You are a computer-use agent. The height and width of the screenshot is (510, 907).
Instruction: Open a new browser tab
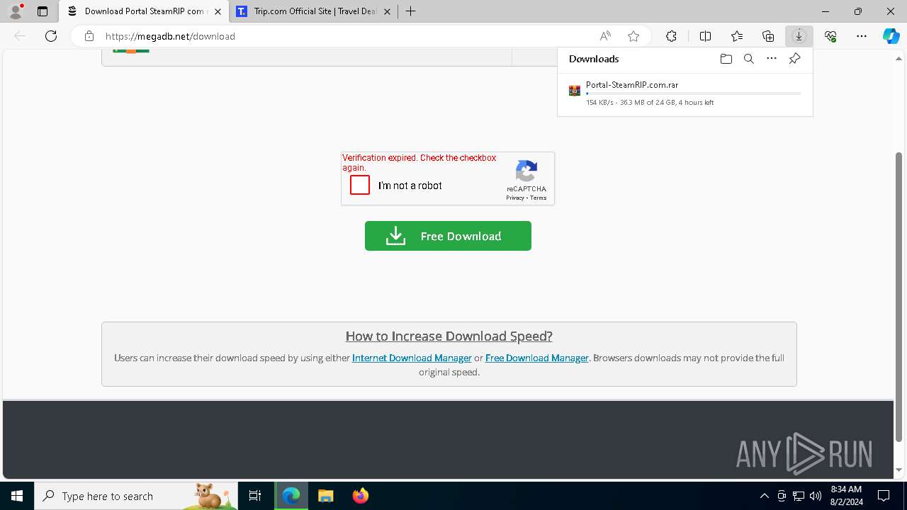[x=411, y=11]
